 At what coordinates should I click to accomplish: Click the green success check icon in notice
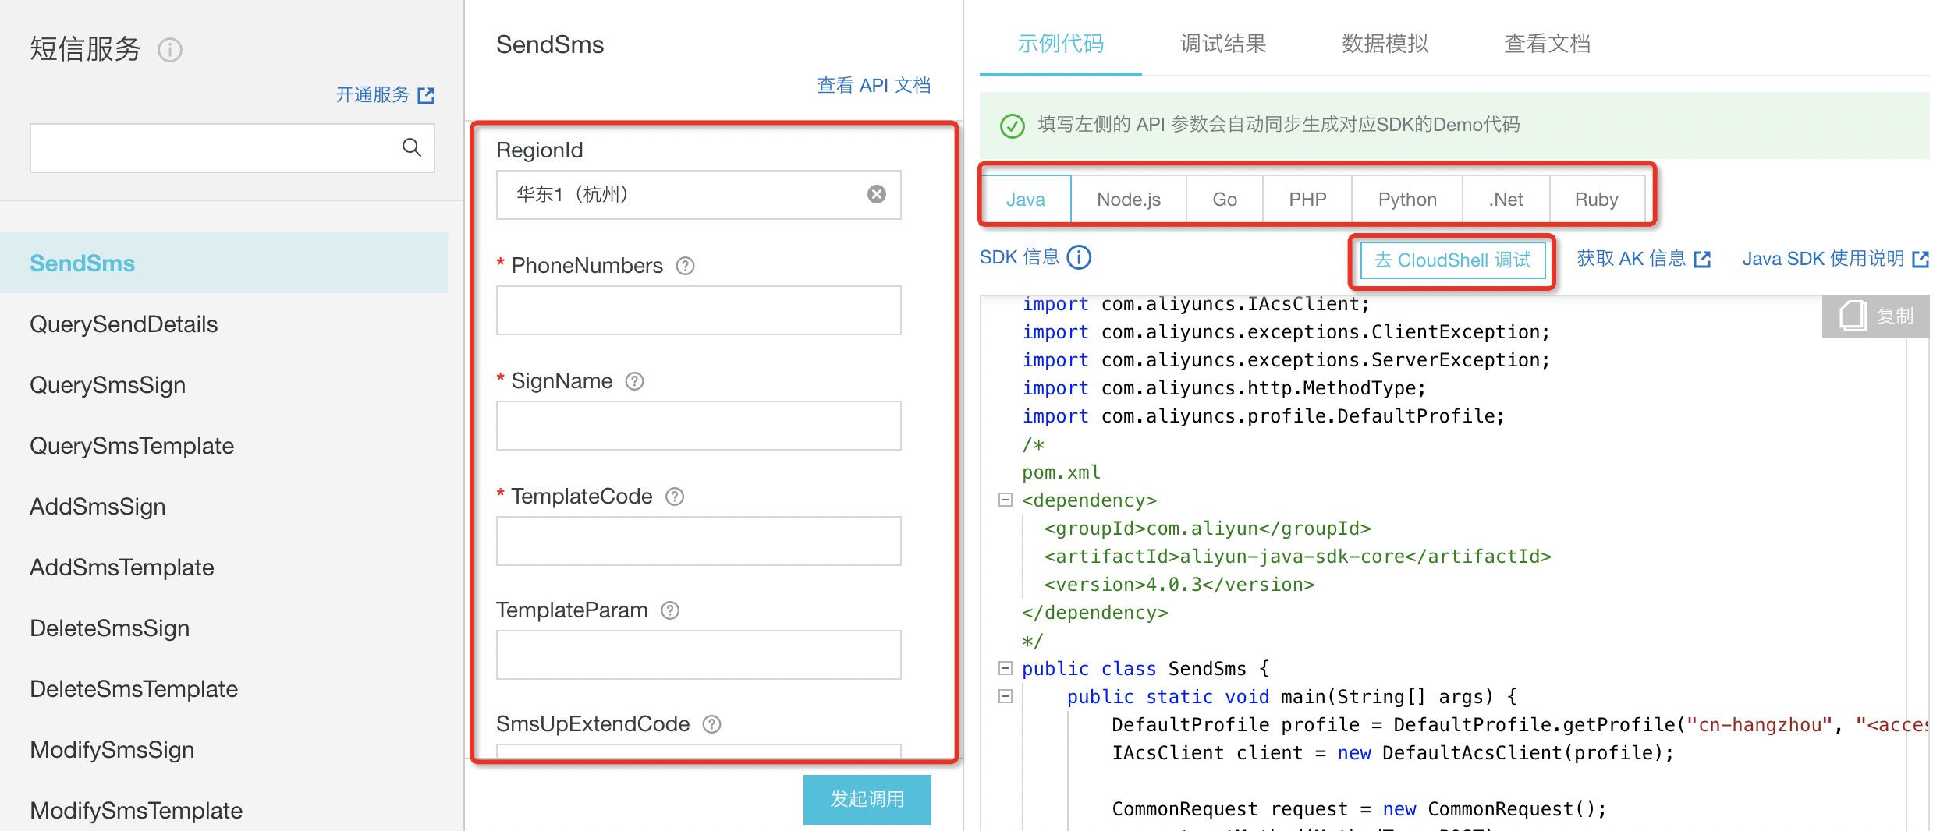coord(1013,126)
